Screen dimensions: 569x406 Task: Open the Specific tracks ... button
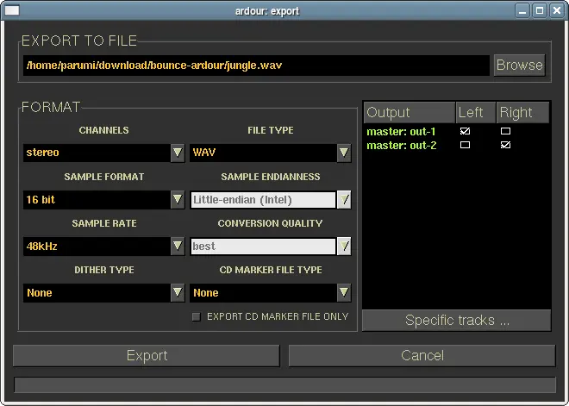point(457,320)
